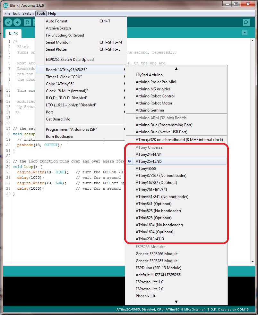The height and width of the screenshot is (315, 258).
Task: Select ATtiny1634 (No bootloader)
Action: tap(176, 225)
